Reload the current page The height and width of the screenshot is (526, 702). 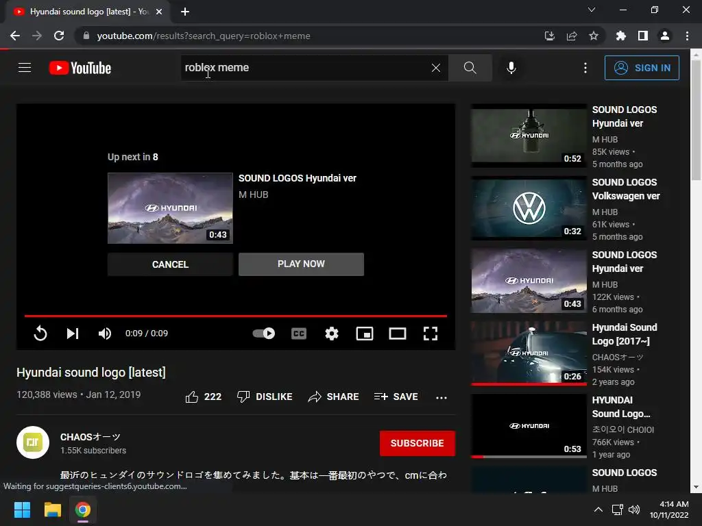click(x=59, y=36)
